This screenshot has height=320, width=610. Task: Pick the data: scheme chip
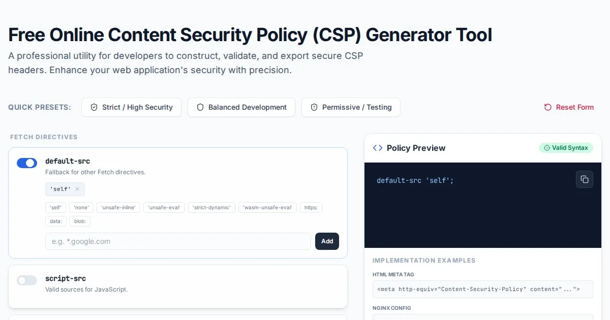55,221
